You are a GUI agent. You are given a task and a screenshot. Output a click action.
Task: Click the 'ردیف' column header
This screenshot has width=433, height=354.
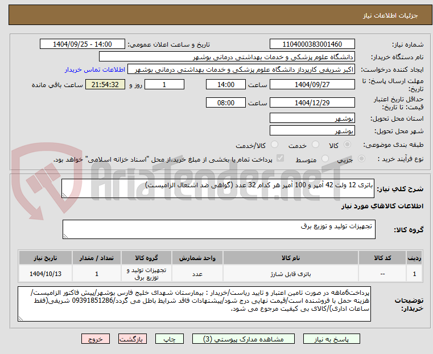(414, 258)
